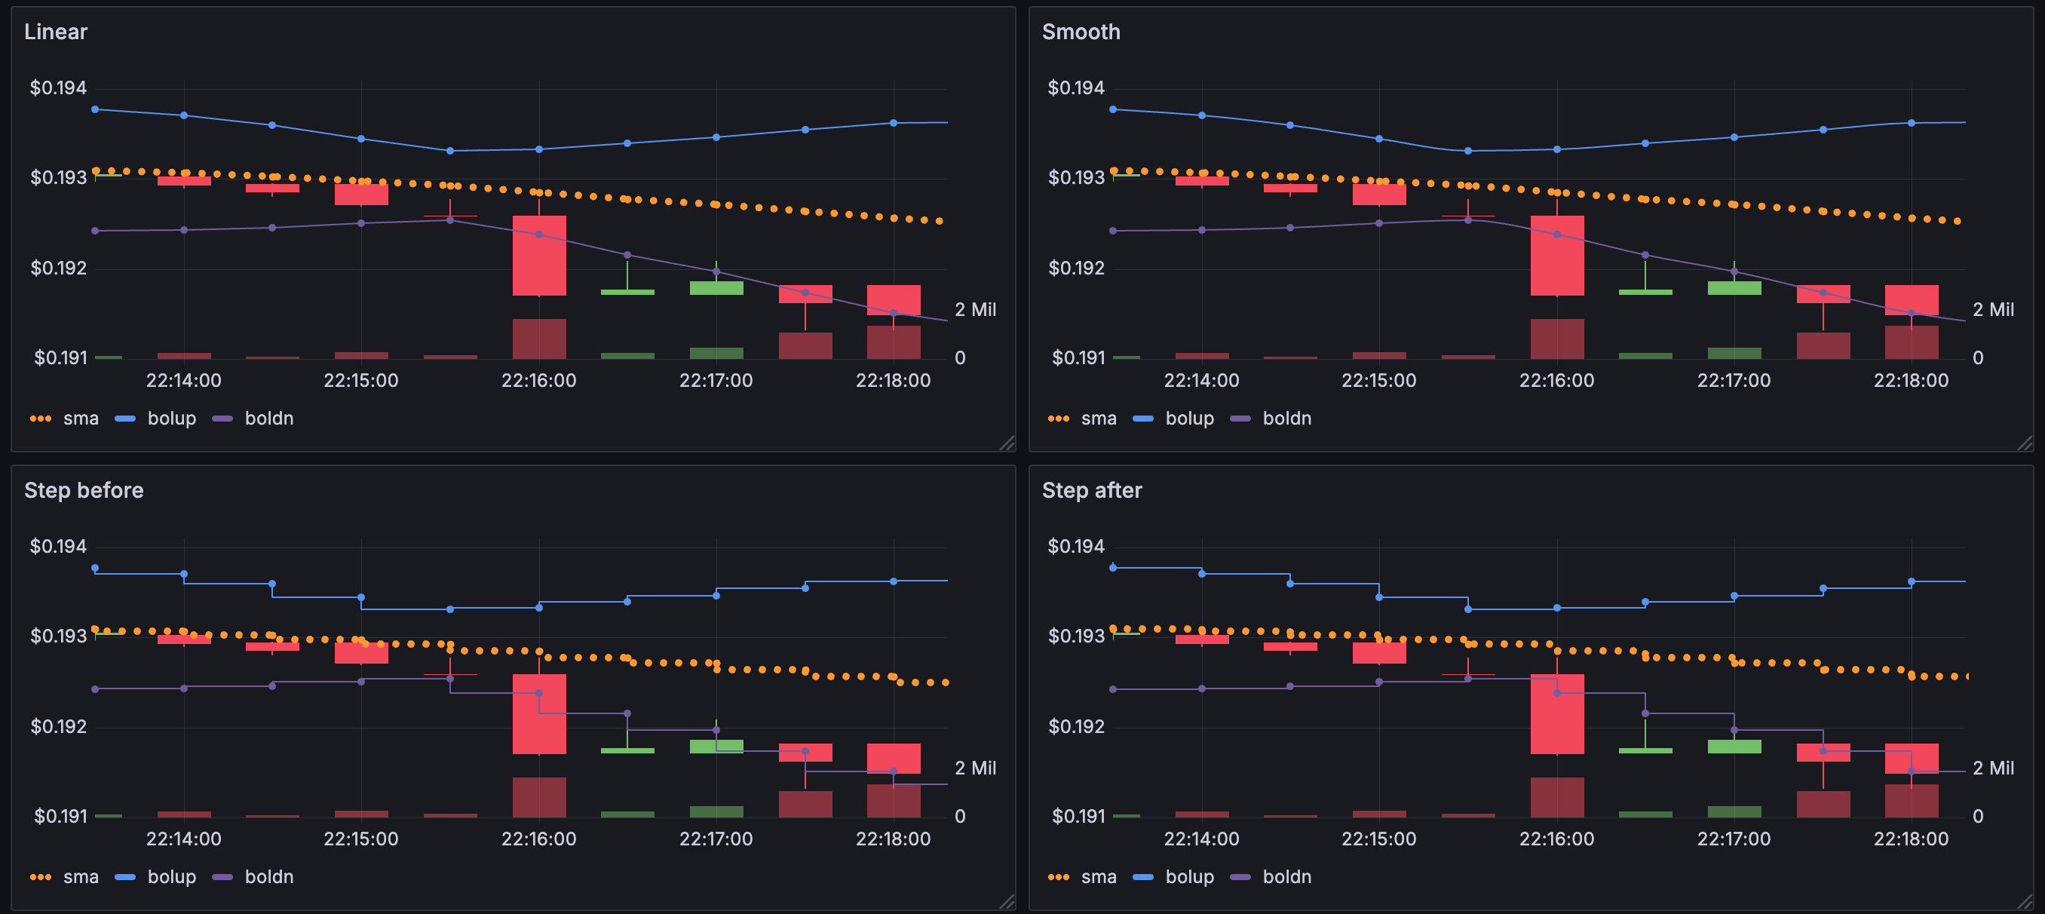The width and height of the screenshot is (2045, 914).
Task: Click the purple boldn line icon in Step after legend
Action: click(x=1240, y=877)
